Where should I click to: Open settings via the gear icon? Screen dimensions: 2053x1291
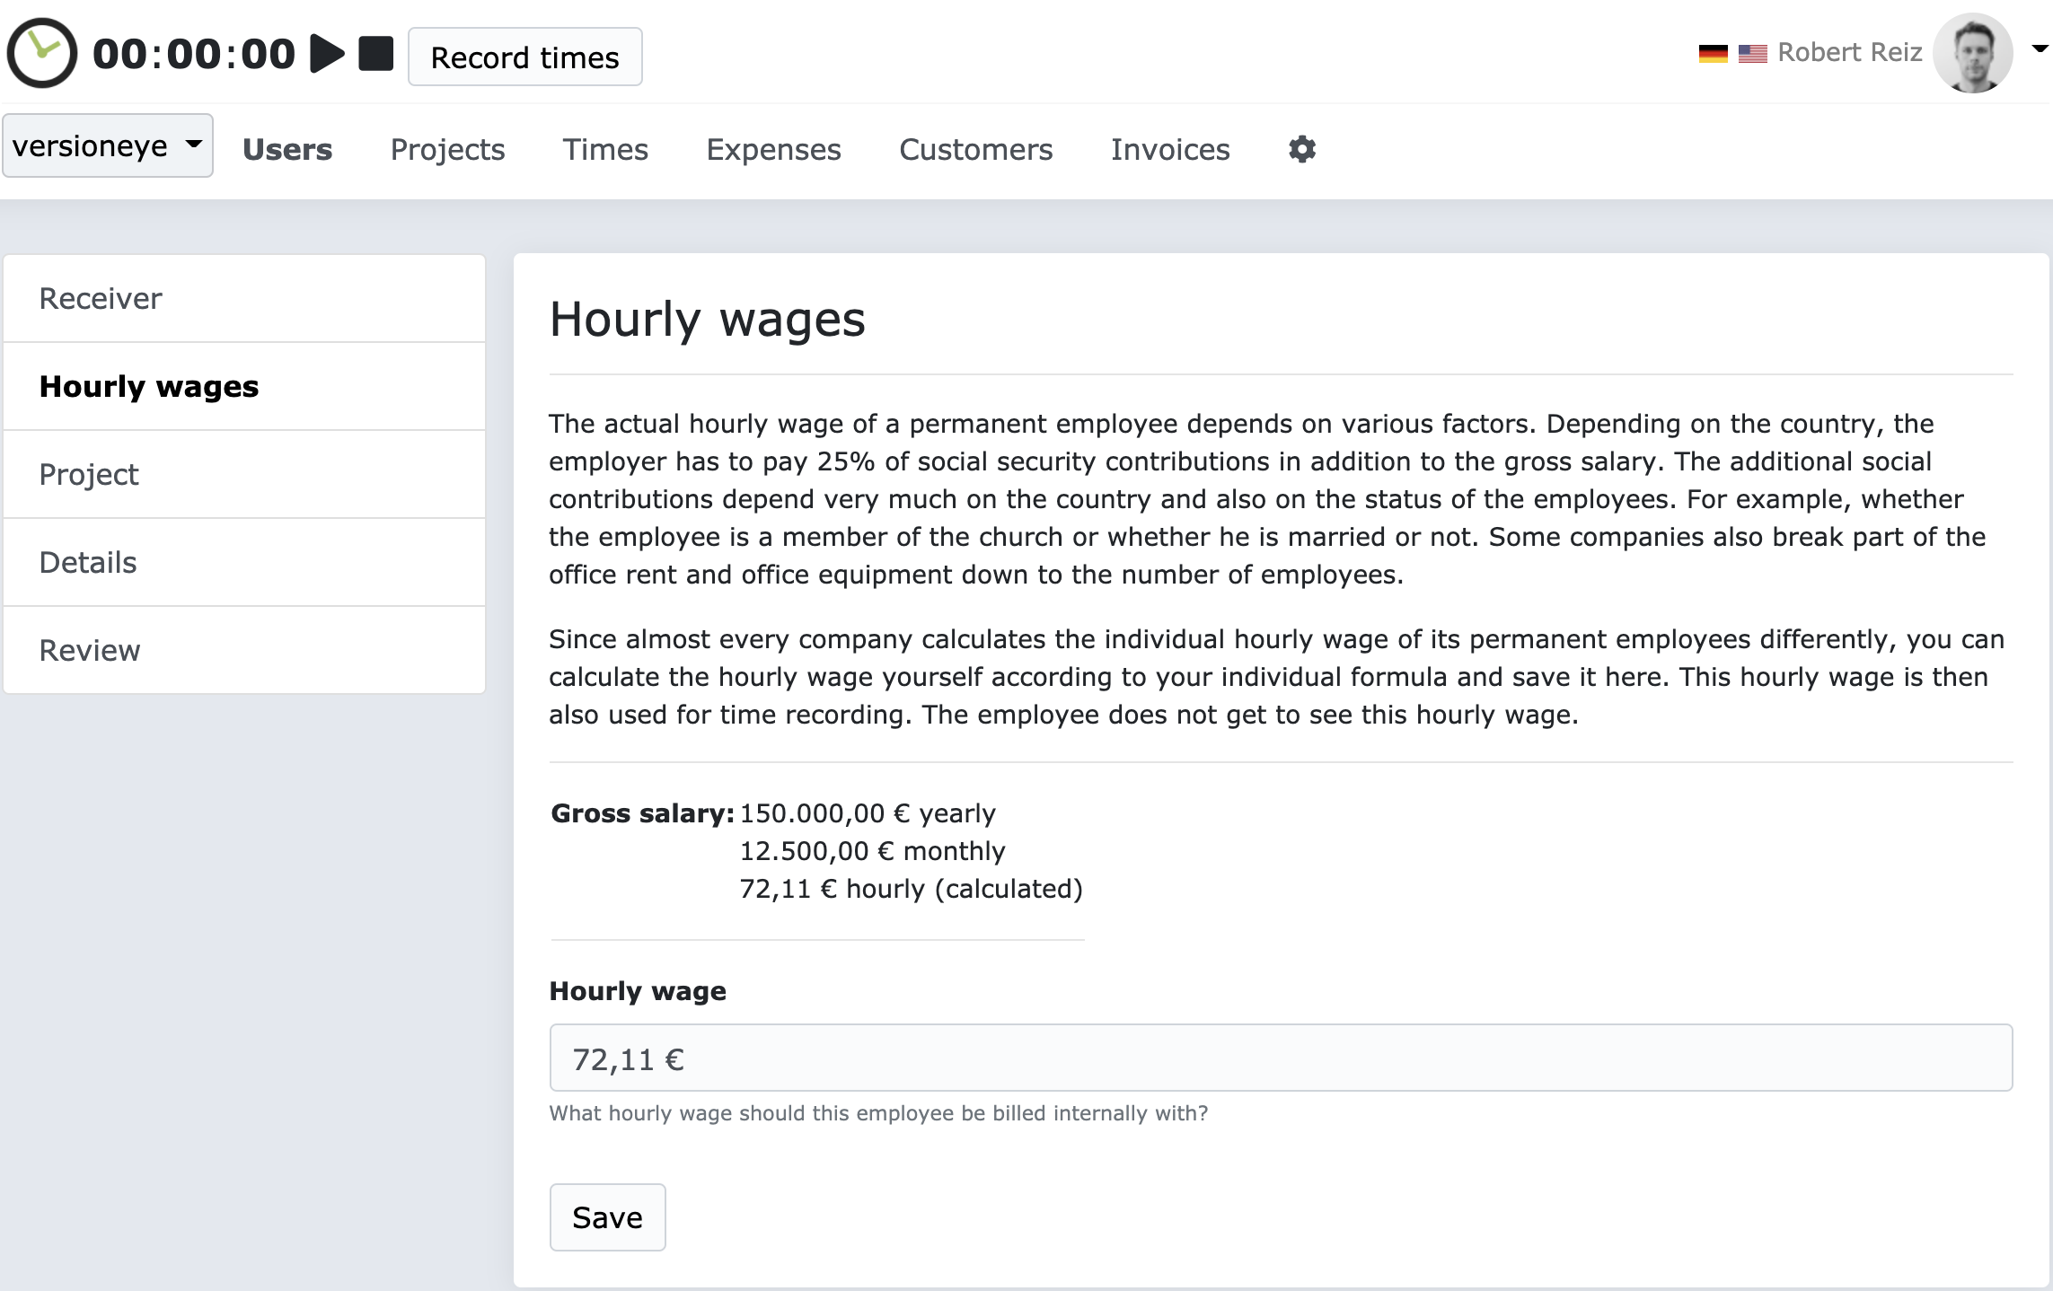point(1302,148)
